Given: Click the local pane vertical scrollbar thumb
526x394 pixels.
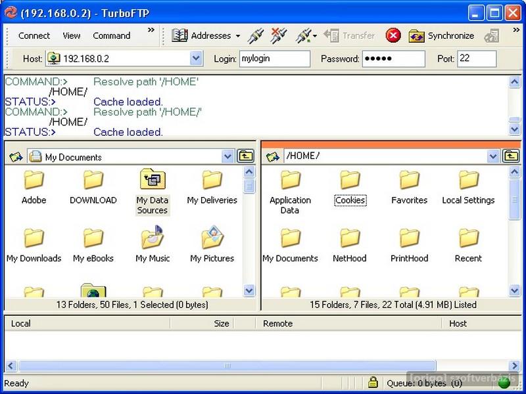Looking at the screenshot, I should [249, 186].
